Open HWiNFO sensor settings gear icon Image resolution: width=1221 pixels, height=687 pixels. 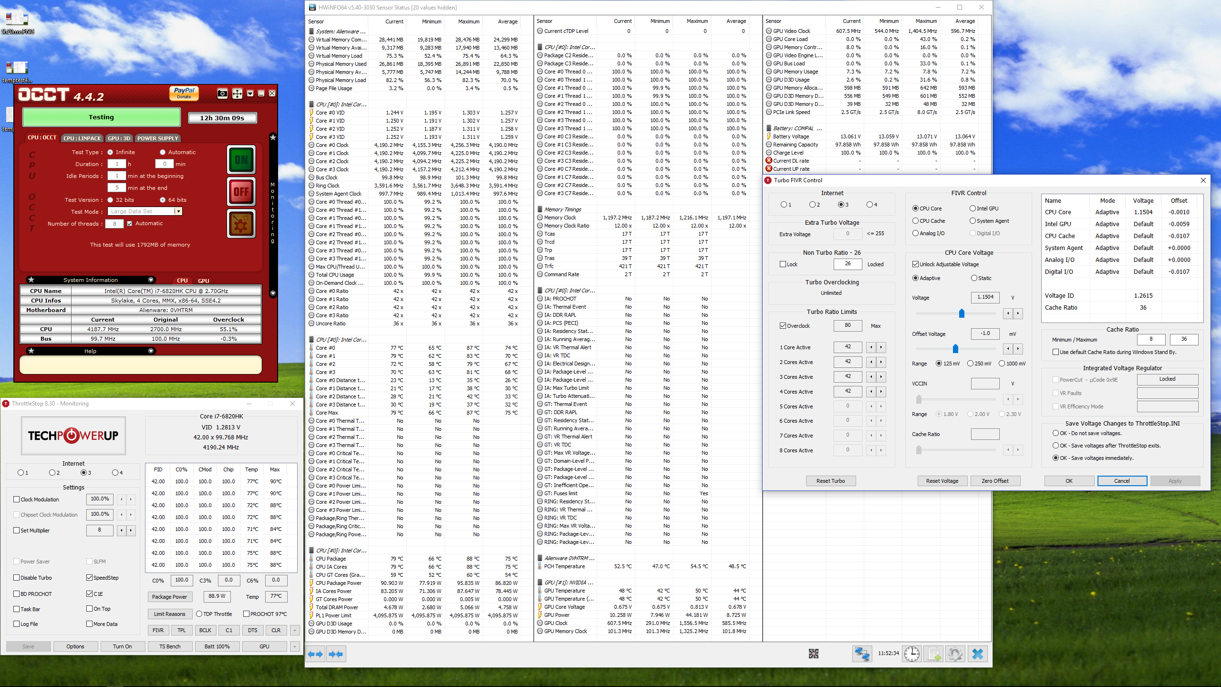[955, 654]
